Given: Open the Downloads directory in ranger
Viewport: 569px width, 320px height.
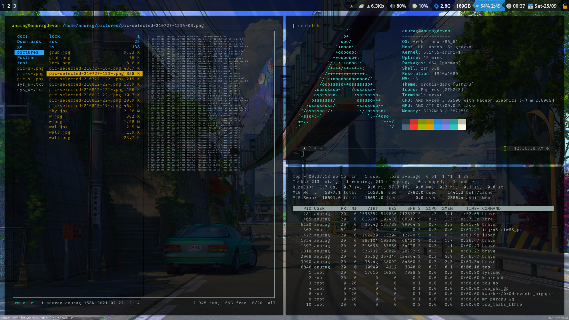Looking at the screenshot, I should [x=29, y=42].
